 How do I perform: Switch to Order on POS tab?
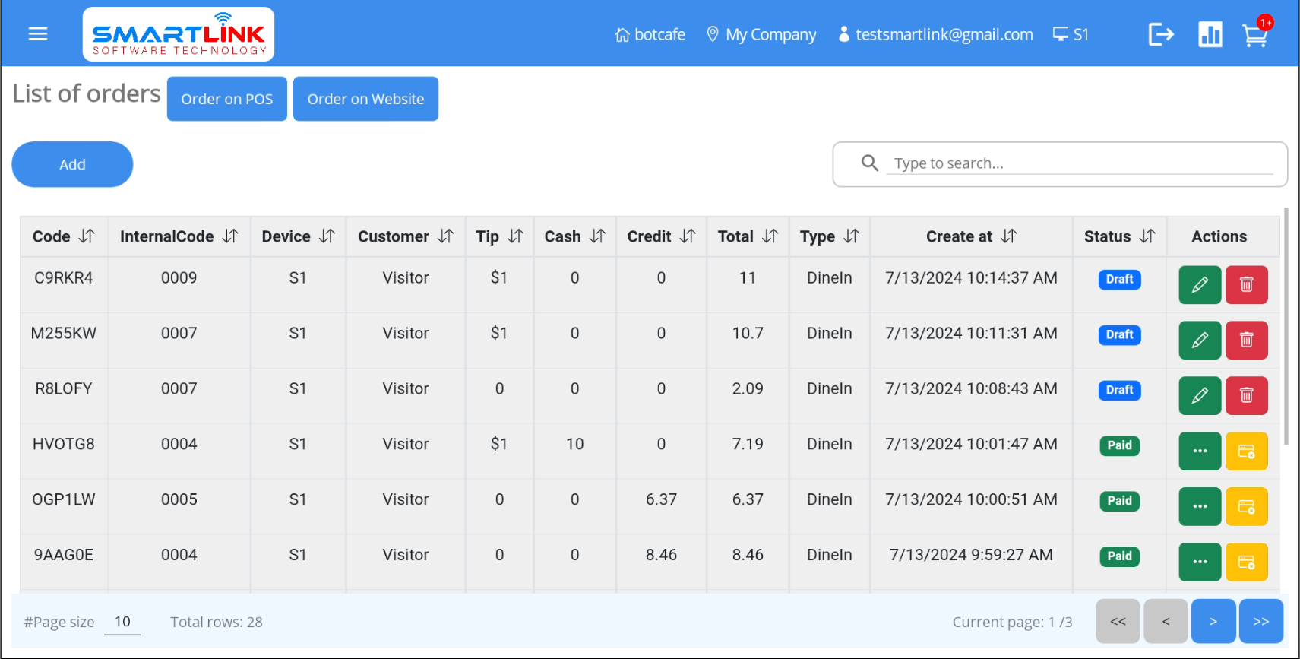pyautogui.click(x=226, y=99)
